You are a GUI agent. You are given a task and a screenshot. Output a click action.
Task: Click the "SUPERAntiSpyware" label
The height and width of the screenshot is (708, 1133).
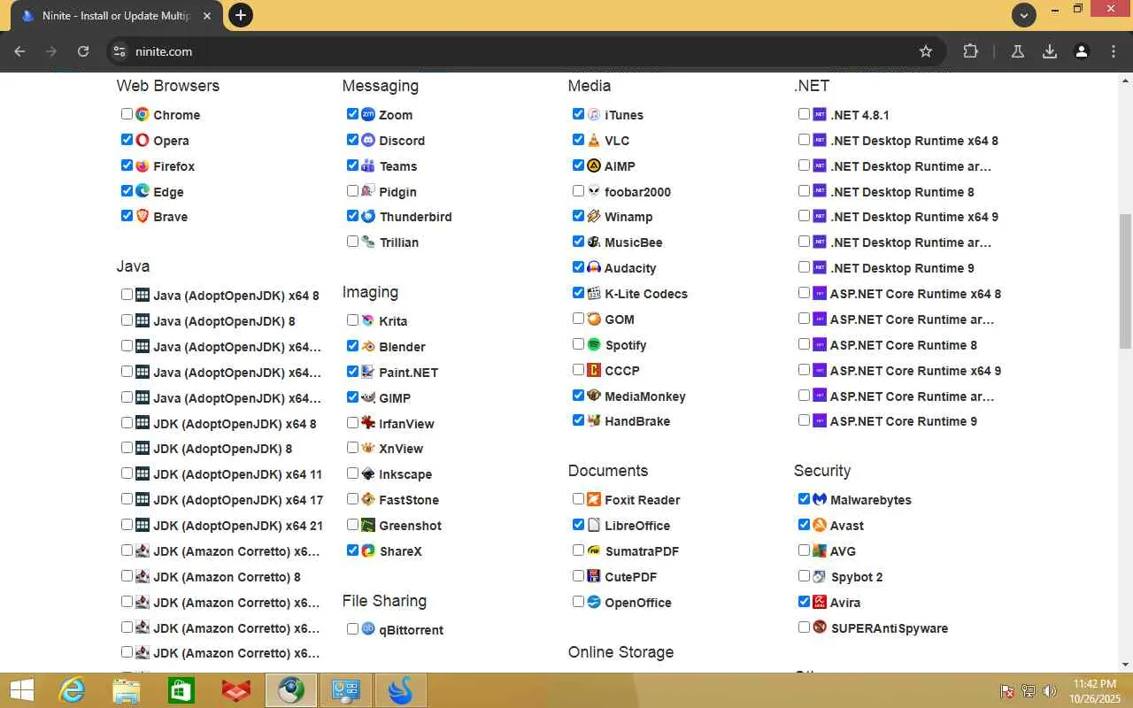pyautogui.click(x=889, y=628)
